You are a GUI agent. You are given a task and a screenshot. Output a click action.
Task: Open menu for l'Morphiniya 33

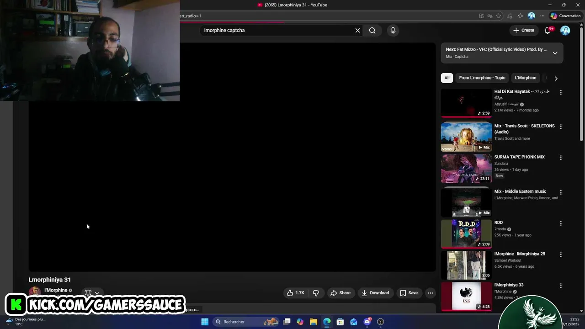561,286
